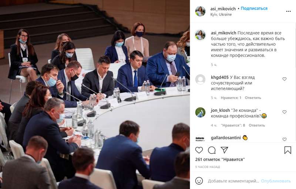The width and height of the screenshot is (296, 189).
Task: Open emoji picker smiley icon
Action: click(x=199, y=181)
